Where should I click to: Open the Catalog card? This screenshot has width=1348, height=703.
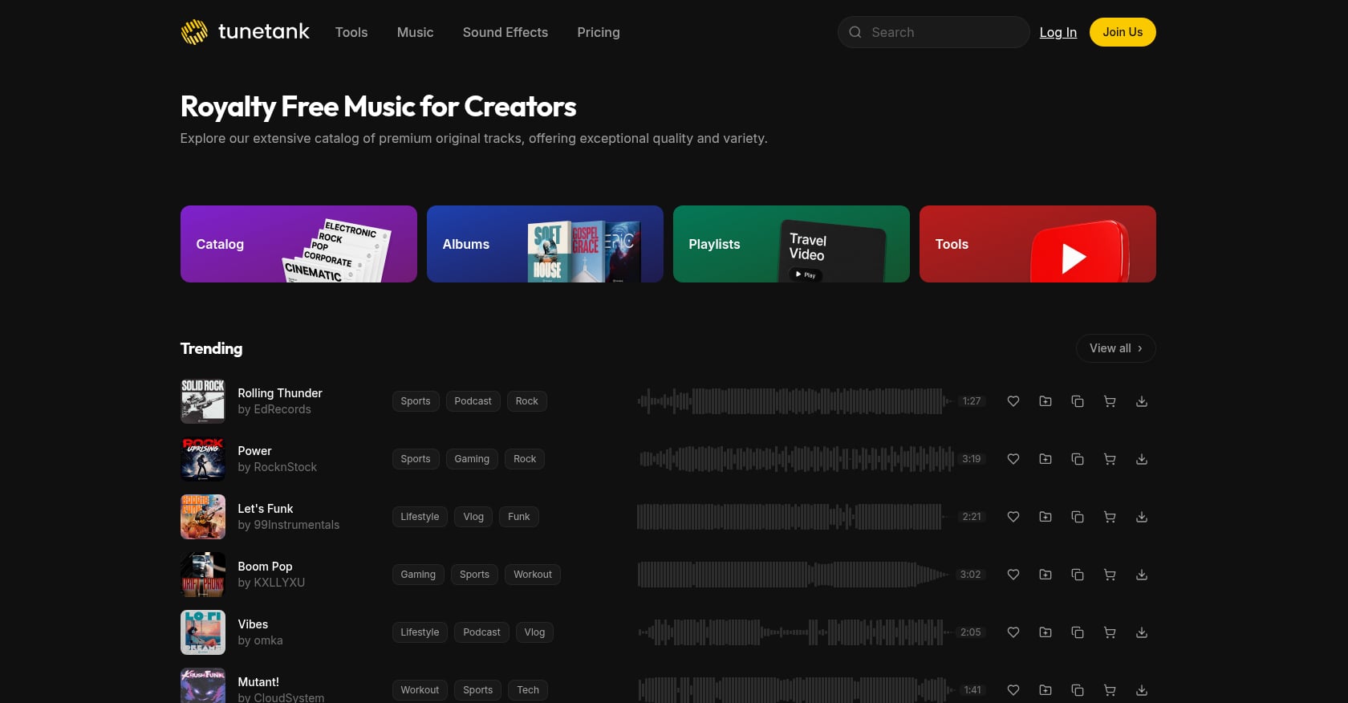coord(298,244)
